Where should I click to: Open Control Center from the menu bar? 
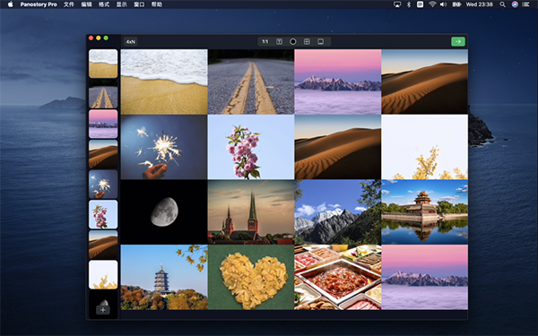tap(525, 4)
